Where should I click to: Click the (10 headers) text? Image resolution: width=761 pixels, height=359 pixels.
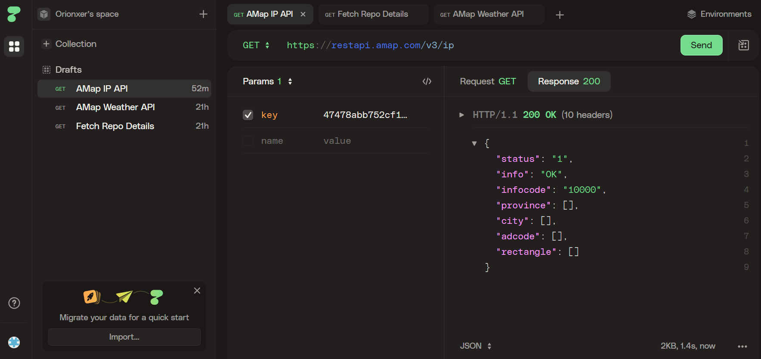click(587, 115)
